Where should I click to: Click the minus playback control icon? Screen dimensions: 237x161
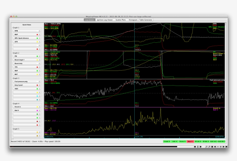click(218, 147)
